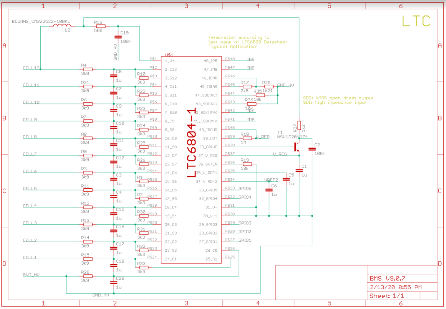Click the '2/13/20 8:55 PM' date text

point(396,287)
